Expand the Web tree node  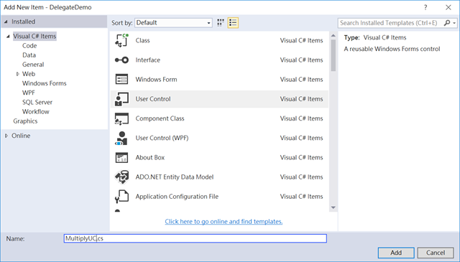[17, 74]
